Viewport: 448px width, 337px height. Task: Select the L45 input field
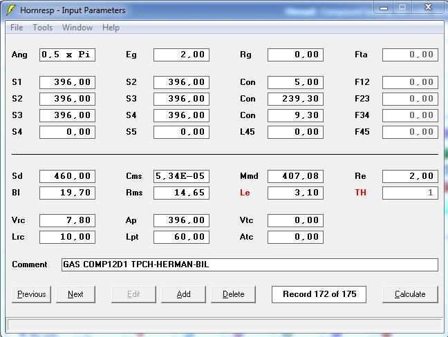point(295,132)
